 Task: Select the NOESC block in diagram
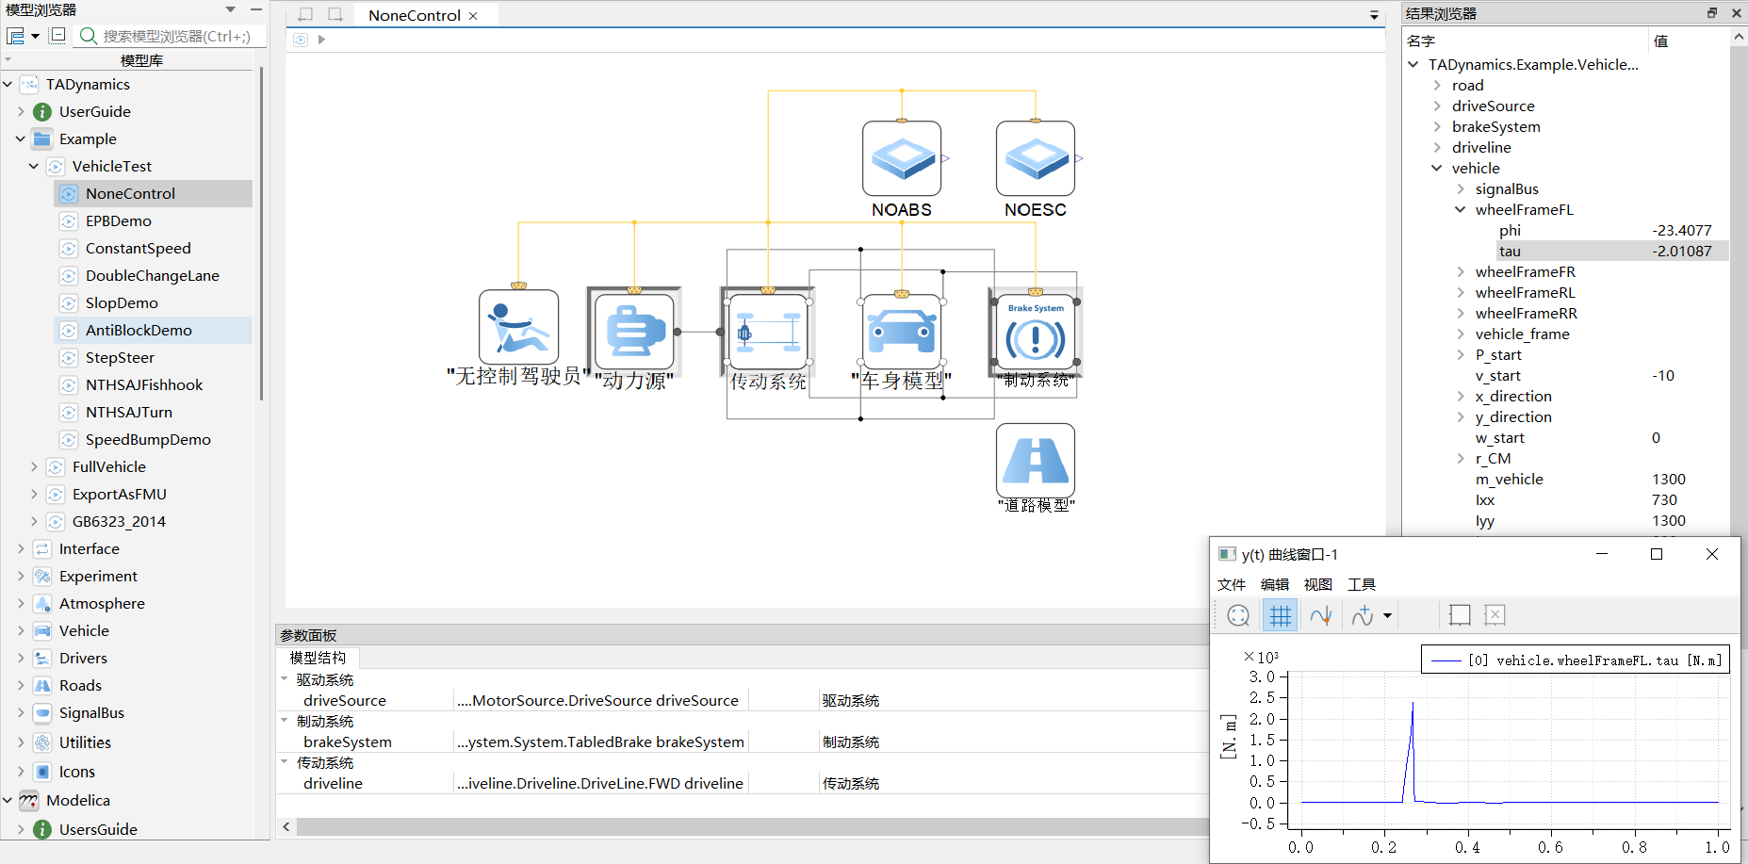pos(1036,158)
